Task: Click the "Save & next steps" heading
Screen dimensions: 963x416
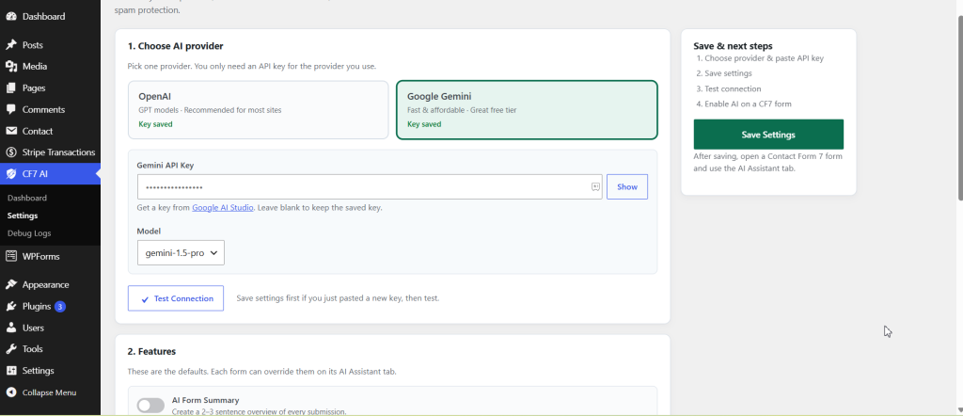Action: pyautogui.click(x=733, y=46)
